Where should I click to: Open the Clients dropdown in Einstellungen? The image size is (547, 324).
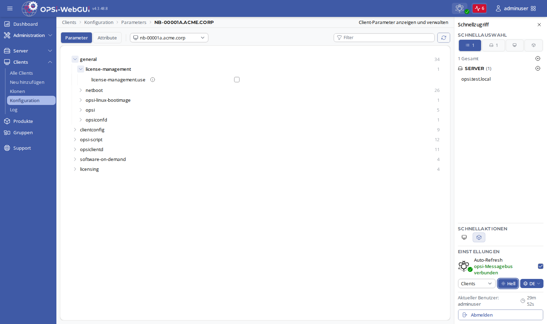click(x=477, y=283)
